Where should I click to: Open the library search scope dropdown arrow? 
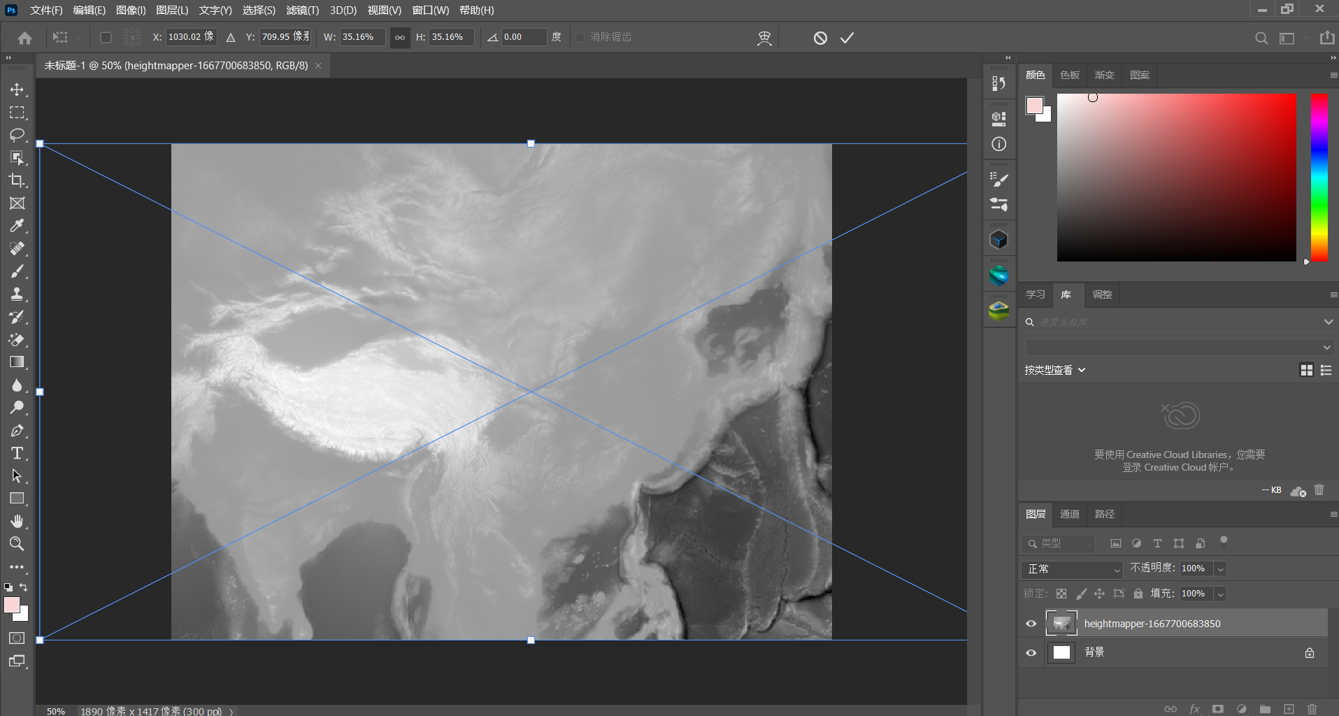coord(1328,322)
